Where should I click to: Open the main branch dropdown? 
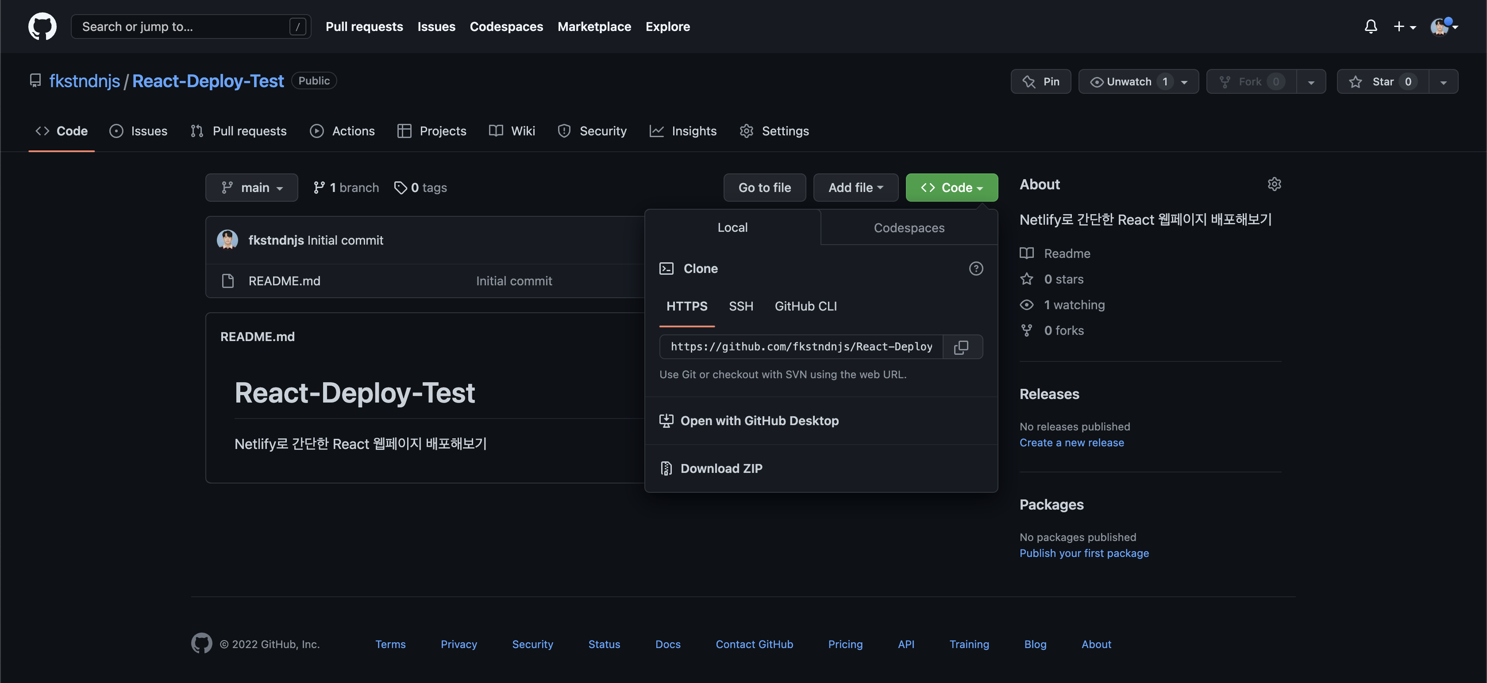pos(252,188)
